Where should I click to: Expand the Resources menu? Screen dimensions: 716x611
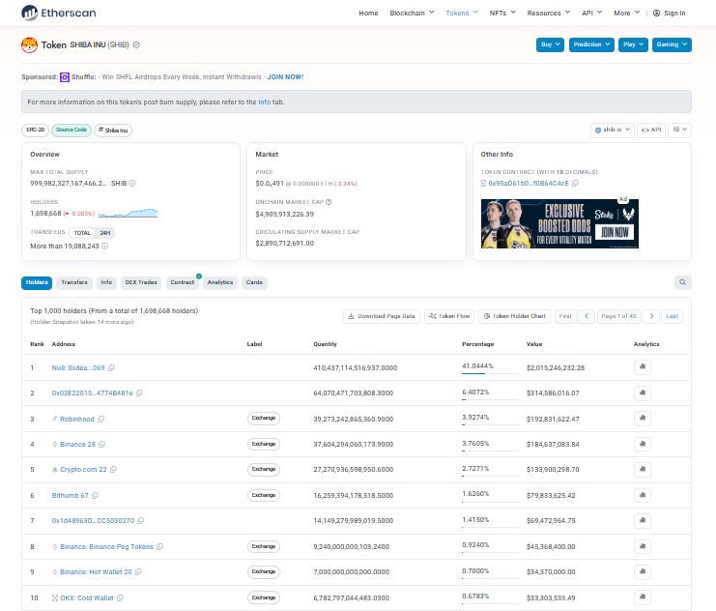pos(549,13)
